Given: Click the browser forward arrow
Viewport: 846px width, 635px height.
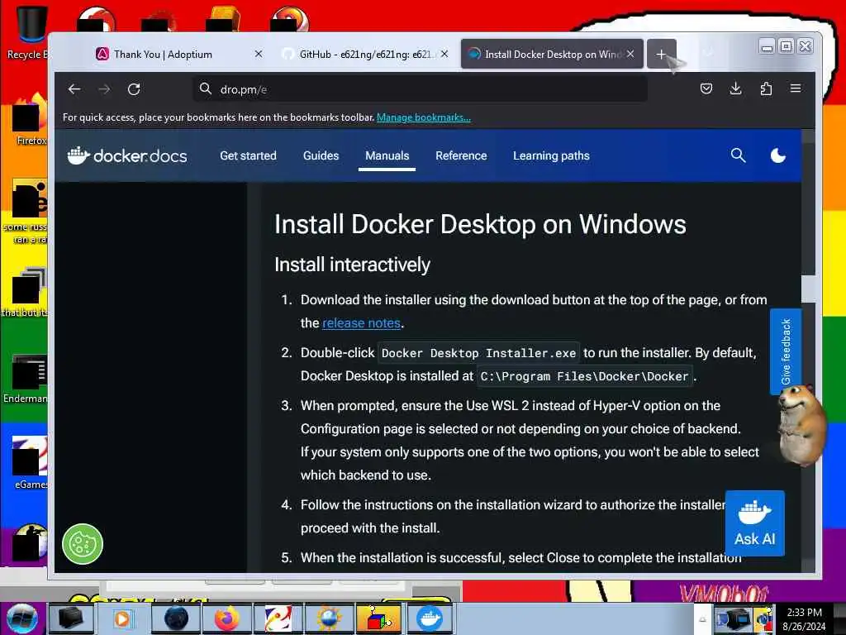Looking at the screenshot, I should [104, 89].
